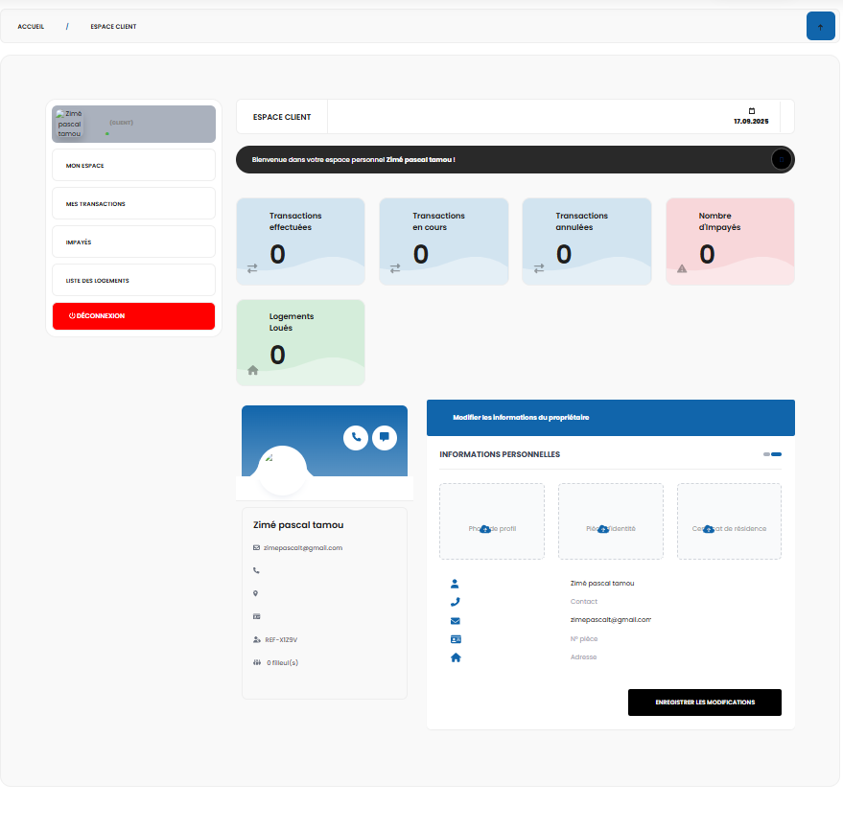
Task: Click the home icon in Logements Loués card
Action: coord(253,370)
